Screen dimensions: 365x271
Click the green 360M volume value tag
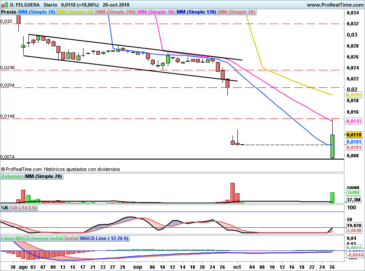pos(353,192)
